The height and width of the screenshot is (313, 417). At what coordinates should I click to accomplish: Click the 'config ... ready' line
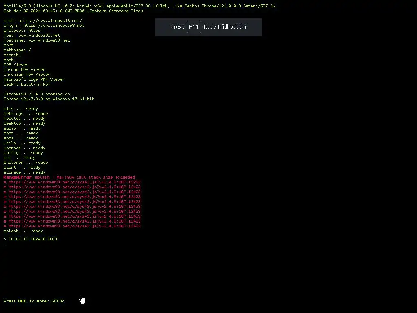click(23, 153)
